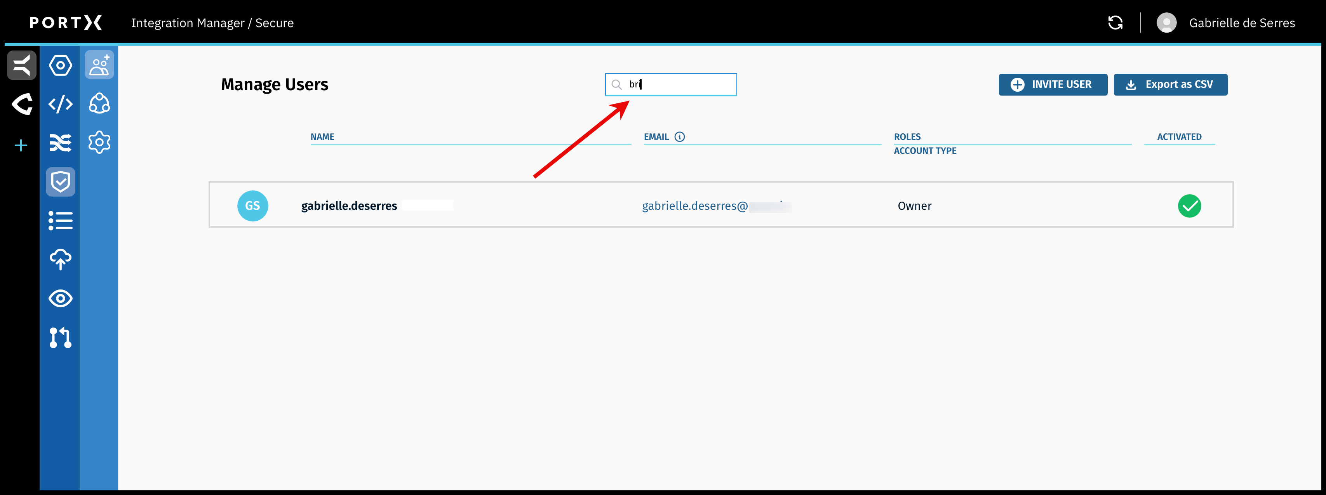
Task: Click the PORTX logo
Action: pyautogui.click(x=66, y=22)
